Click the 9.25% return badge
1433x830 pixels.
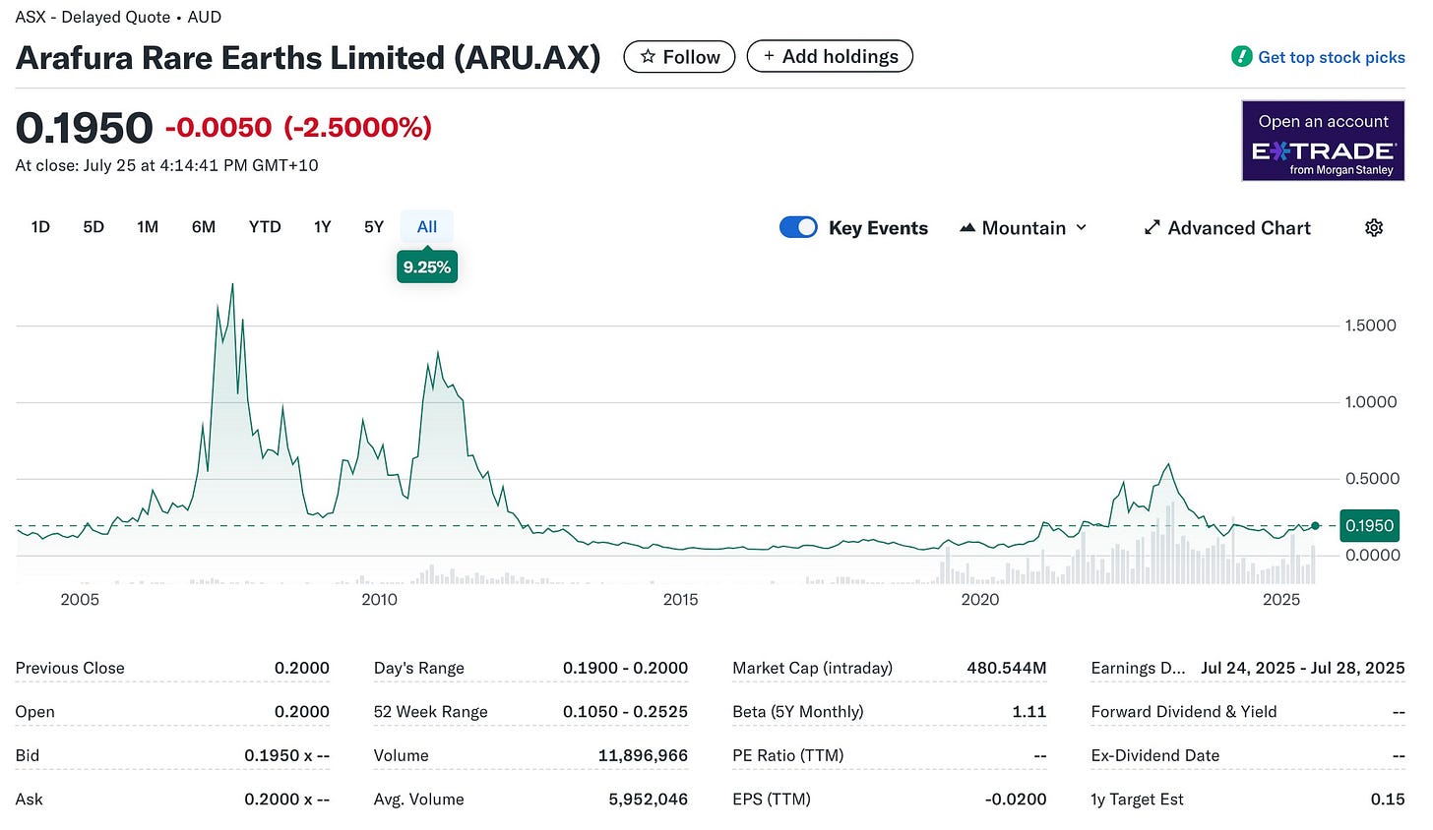coord(427,267)
